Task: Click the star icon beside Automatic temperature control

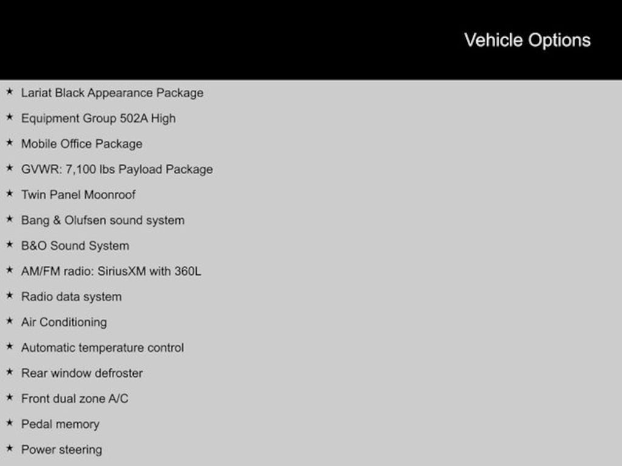Action: [x=9, y=347]
